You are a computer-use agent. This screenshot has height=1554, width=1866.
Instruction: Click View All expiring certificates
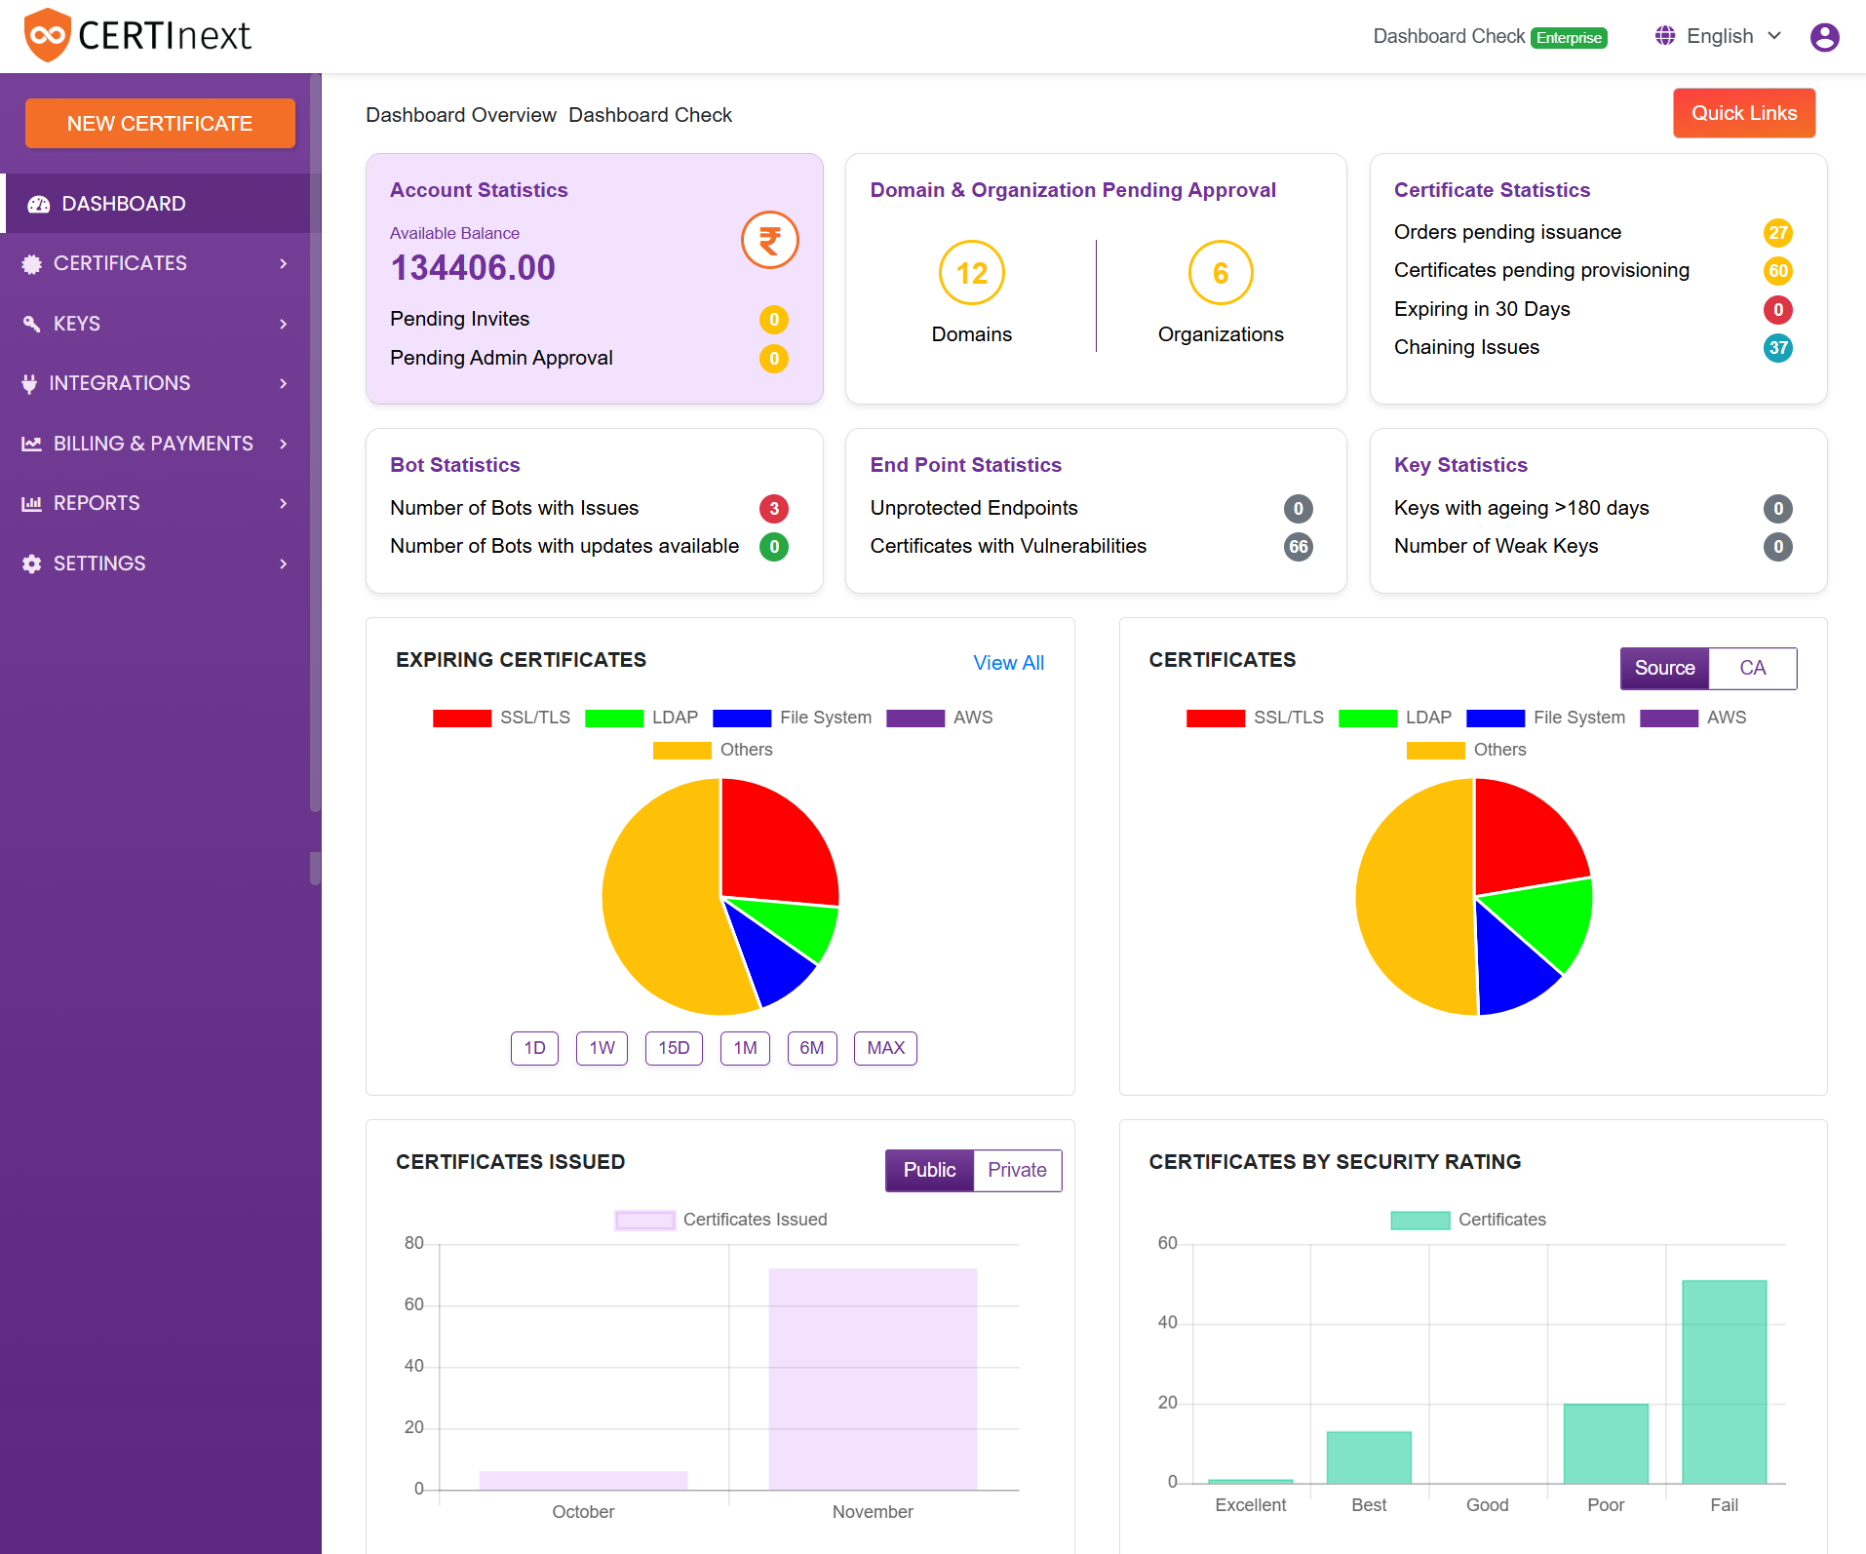click(1008, 663)
